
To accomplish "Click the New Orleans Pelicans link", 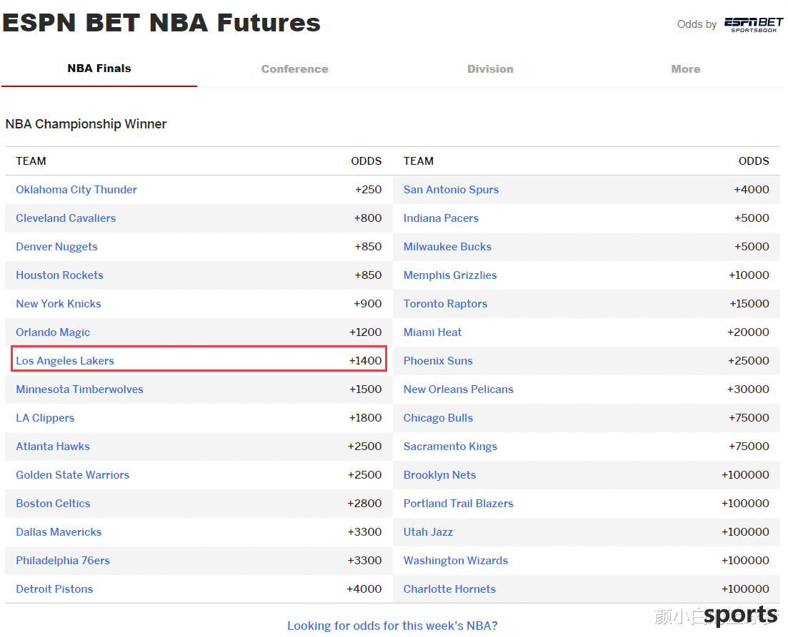I will click(x=459, y=389).
